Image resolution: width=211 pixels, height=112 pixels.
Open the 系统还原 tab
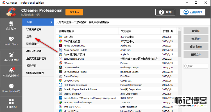point(38,66)
